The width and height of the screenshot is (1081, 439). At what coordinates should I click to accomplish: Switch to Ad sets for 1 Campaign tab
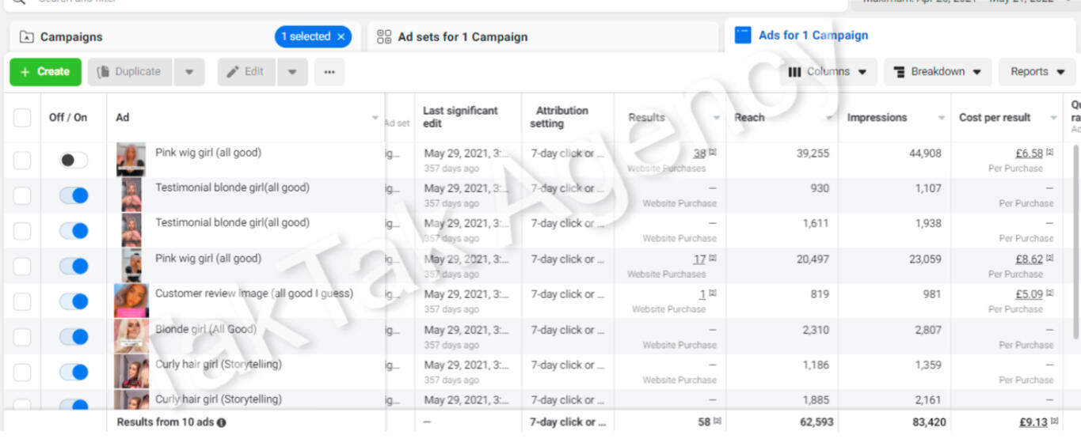pyautogui.click(x=462, y=36)
